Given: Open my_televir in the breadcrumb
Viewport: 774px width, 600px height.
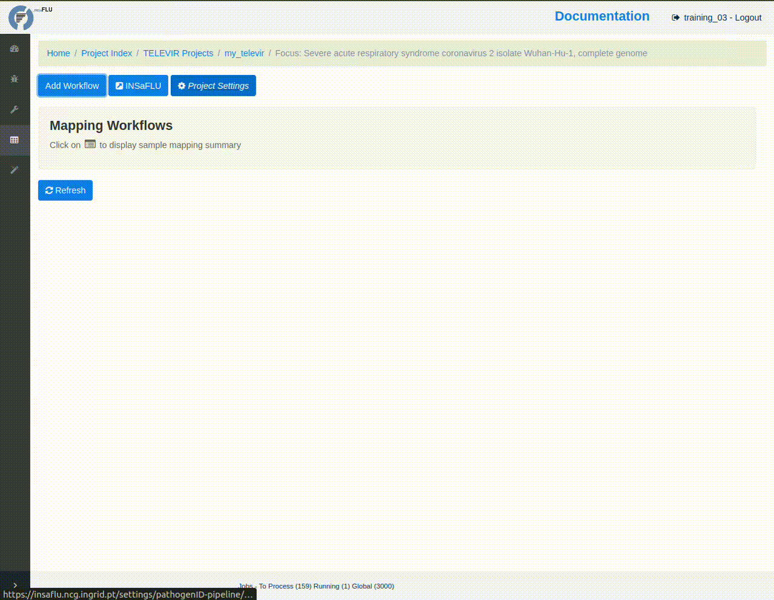Looking at the screenshot, I should coord(244,53).
